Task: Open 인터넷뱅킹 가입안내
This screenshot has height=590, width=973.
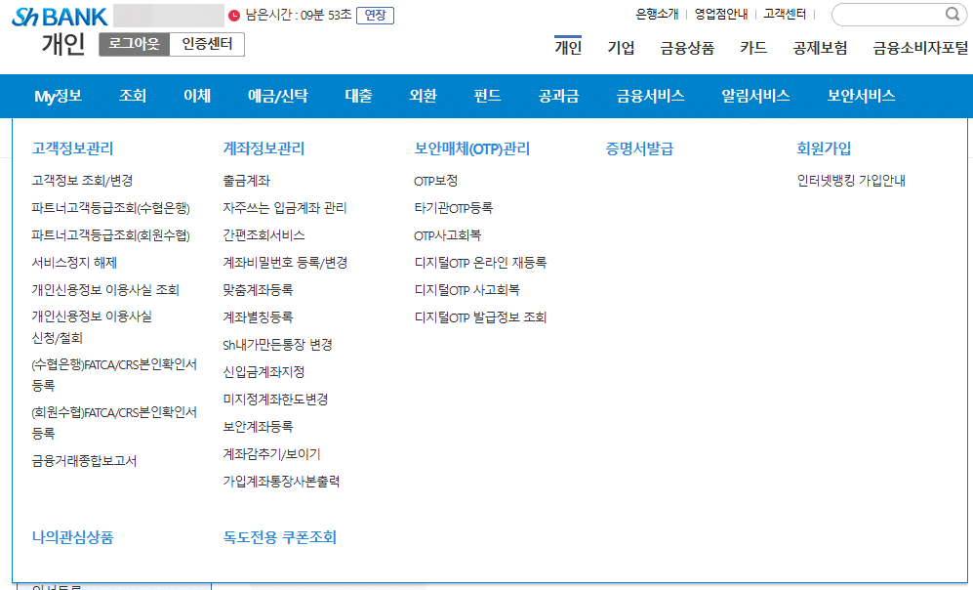Action: (x=851, y=181)
